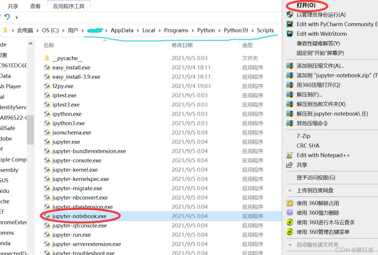Click the Notepad++ icon in context menu

coord(289,155)
